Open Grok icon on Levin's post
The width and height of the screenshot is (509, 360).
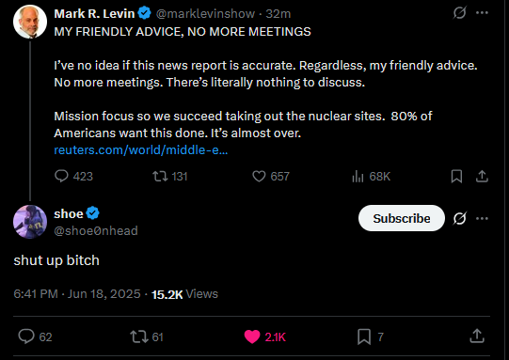tap(460, 13)
